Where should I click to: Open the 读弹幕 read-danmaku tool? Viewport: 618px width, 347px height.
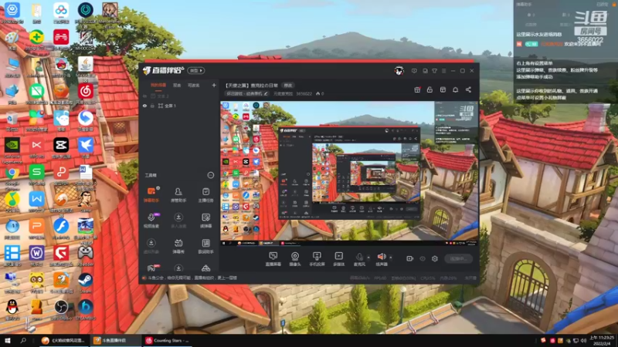(x=205, y=221)
